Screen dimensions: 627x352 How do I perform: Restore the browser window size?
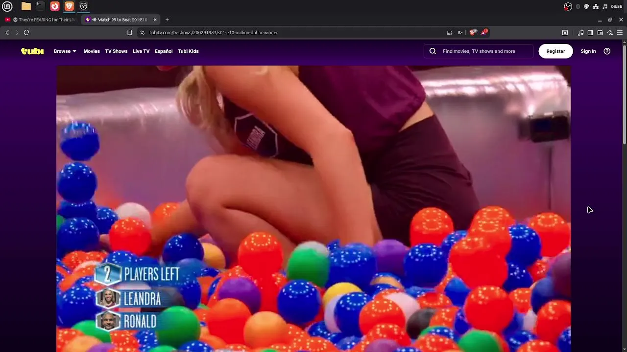click(x=610, y=20)
